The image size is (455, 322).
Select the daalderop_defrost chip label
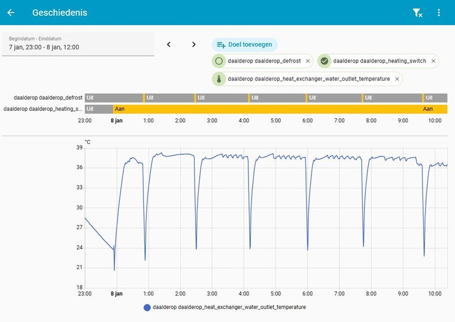coord(264,61)
